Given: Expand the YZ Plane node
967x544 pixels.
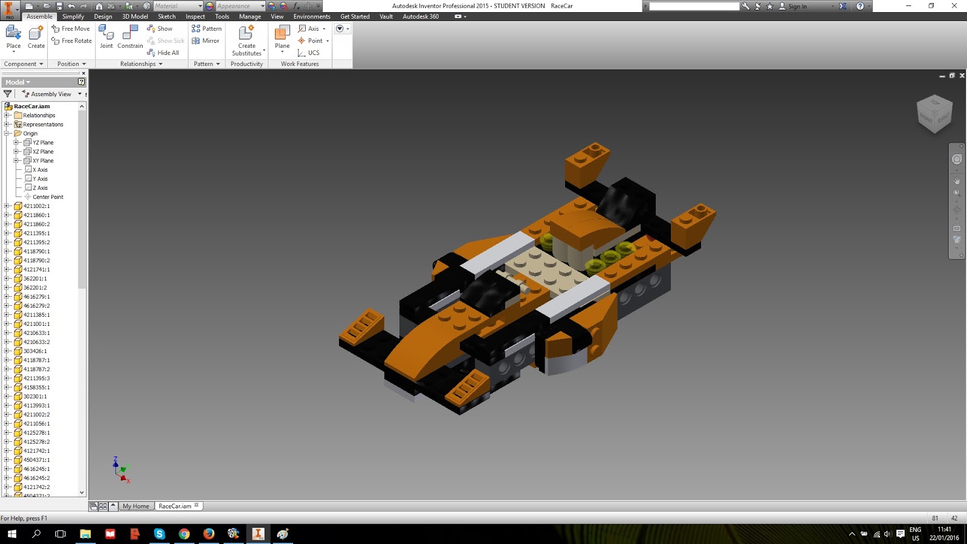Looking at the screenshot, I should [x=16, y=142].
